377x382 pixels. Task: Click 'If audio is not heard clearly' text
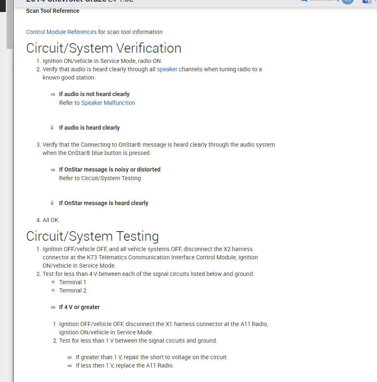(94, 94)
